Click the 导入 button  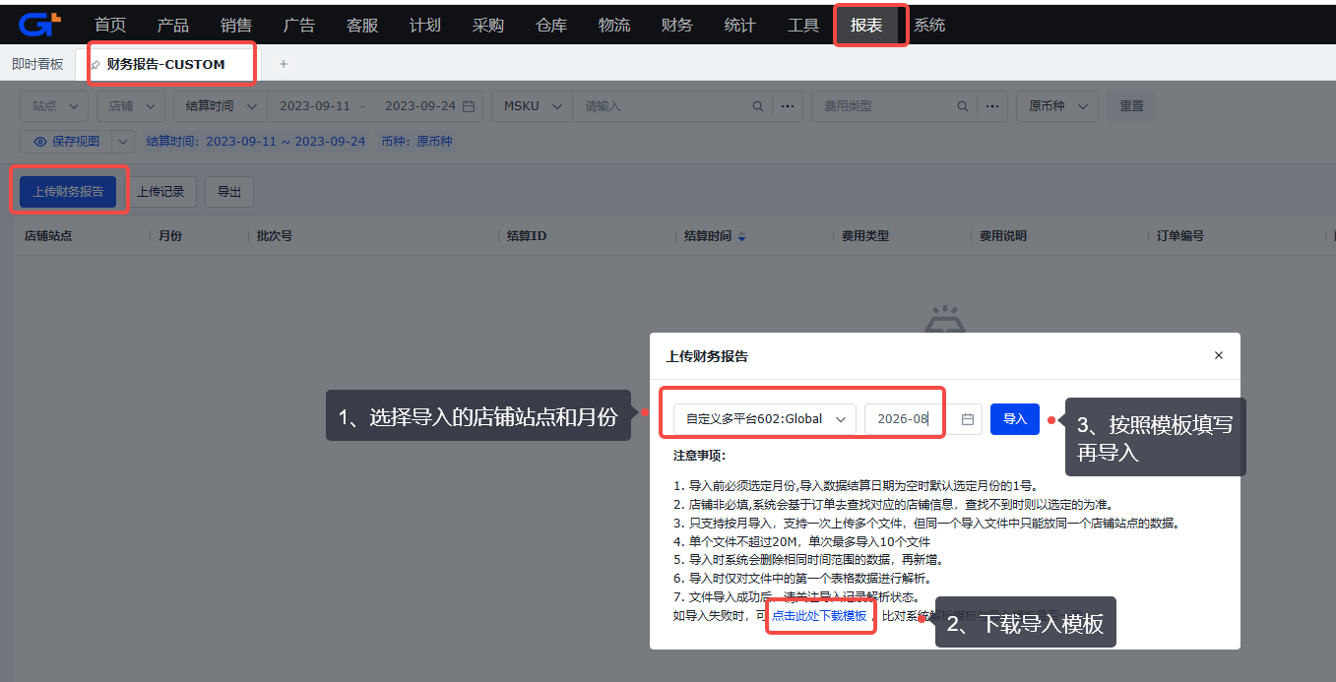click(1015, 419)
